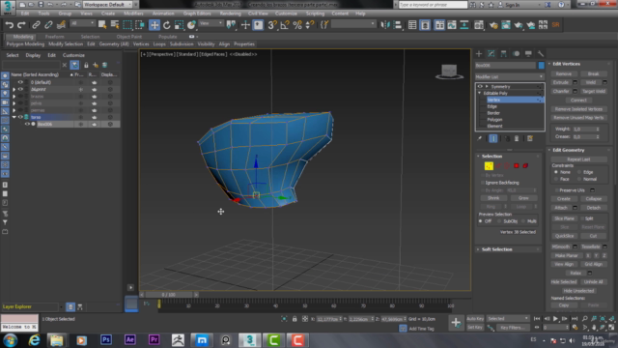Toggle the Angle Snap icon

click(x=285, y=25)
